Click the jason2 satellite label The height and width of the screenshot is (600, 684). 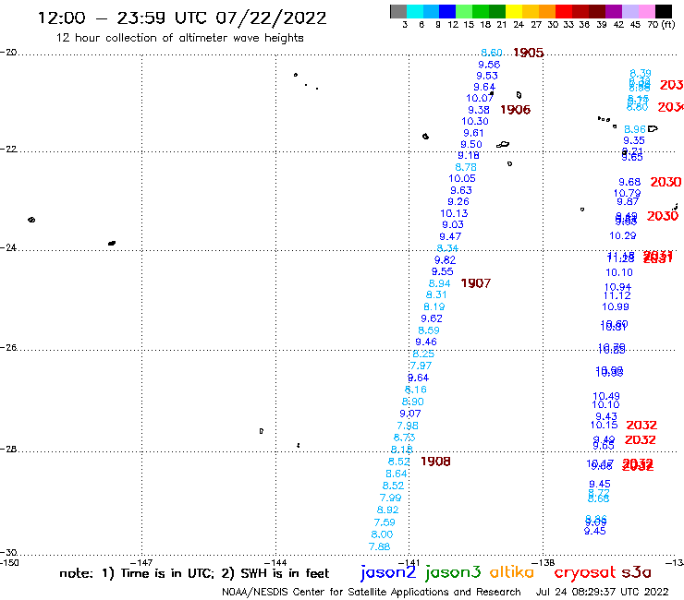click(388, 572)
